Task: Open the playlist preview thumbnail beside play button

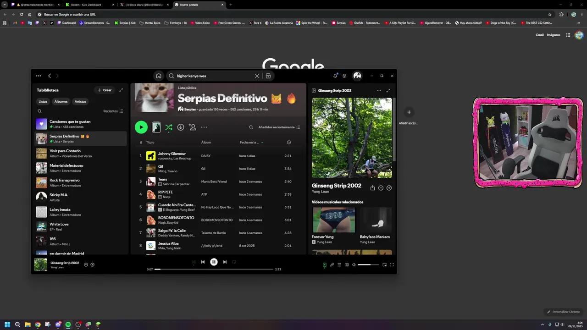Action: (x=156, y=127)
